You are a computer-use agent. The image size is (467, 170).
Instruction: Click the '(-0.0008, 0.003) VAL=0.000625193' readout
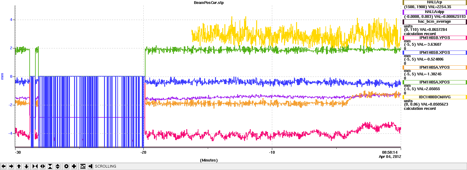coord(435,17)
